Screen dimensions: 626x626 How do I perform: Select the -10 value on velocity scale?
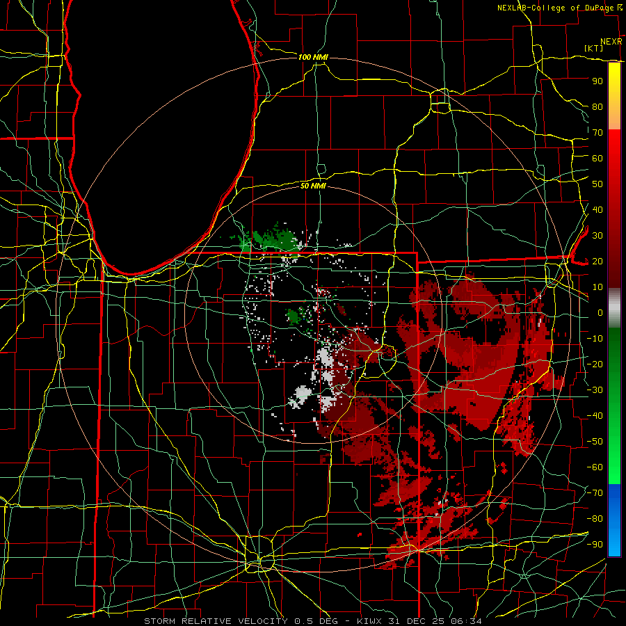click(x=595, y=339)
